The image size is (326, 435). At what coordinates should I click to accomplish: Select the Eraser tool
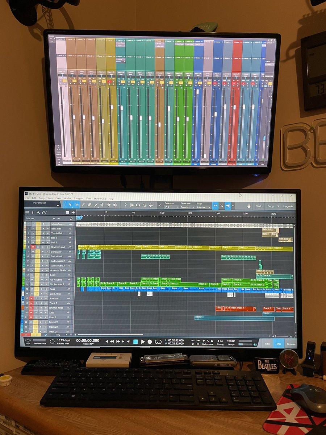89,205
